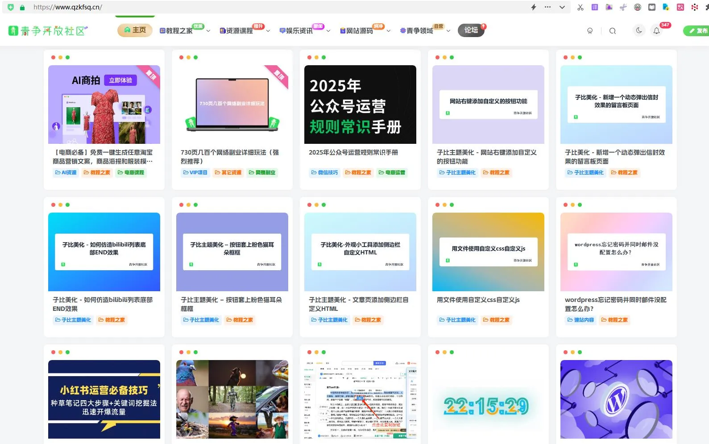Click the 青争开放社区 site logo
The image size is (709, 444).
click(48, 30)
